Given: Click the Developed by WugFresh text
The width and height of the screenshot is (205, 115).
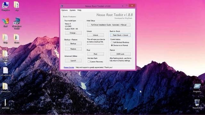Looking at the screenshot, I should point(123,18).
